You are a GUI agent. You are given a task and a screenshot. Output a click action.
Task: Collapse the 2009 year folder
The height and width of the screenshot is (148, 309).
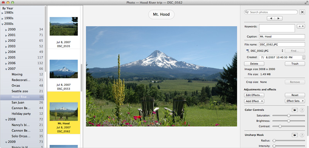pos(6,142)
